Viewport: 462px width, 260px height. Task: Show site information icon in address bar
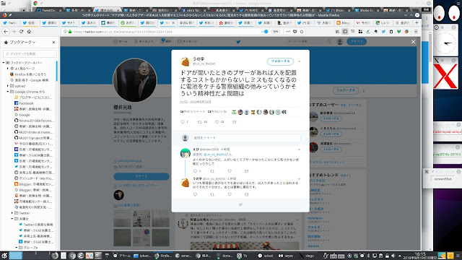pyautogui.click(x=65, y=32)
